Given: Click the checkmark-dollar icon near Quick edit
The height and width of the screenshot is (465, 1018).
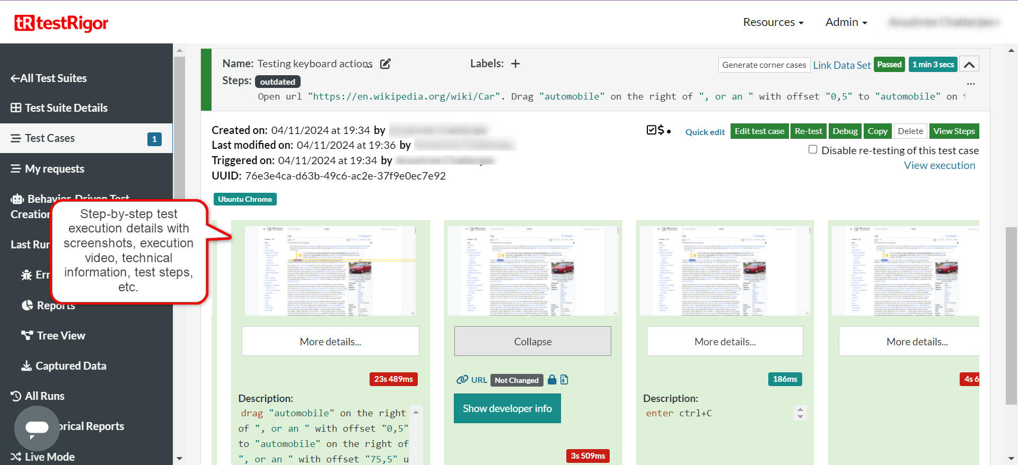Looking at the screenshot, I should coord(656,130).
